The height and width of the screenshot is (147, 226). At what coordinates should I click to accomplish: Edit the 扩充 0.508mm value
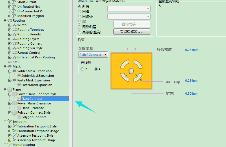point(192,93)
